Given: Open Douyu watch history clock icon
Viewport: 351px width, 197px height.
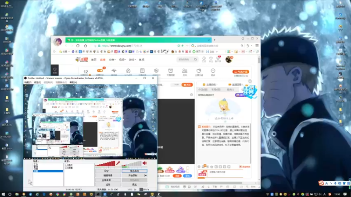Looking at the screenshot, I should coord(204,59).
